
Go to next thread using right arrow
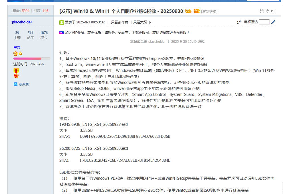pos(273,11)
